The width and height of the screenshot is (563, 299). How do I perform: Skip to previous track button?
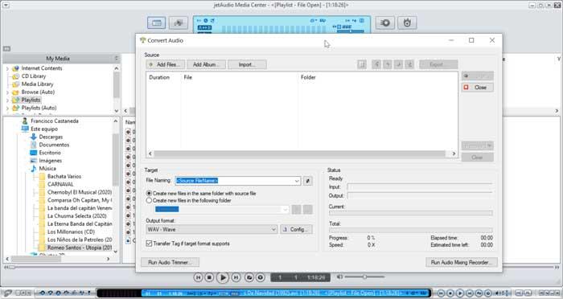pyautogui.click(x=198, y=277)
